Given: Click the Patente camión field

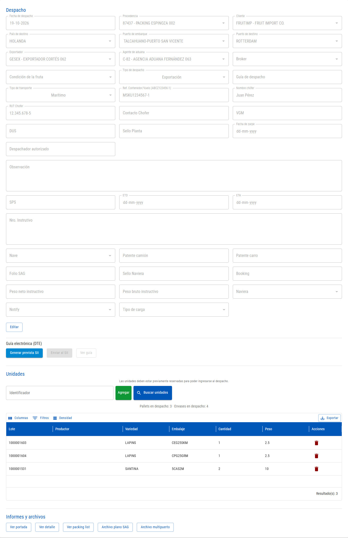Looking at the screenshot, I should point(174,256).
